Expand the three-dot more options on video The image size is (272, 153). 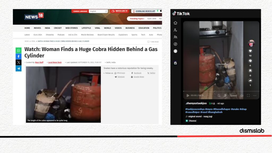(255, 95)
